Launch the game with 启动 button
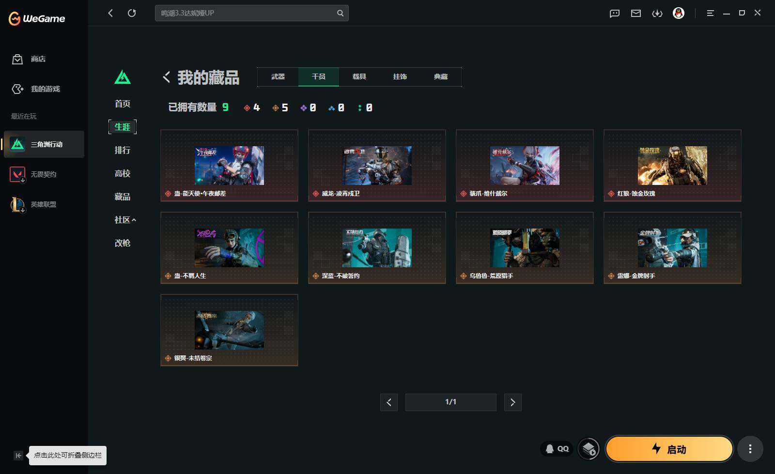The height and width of the screenshot is (474, 775). [x=669, y=449]
